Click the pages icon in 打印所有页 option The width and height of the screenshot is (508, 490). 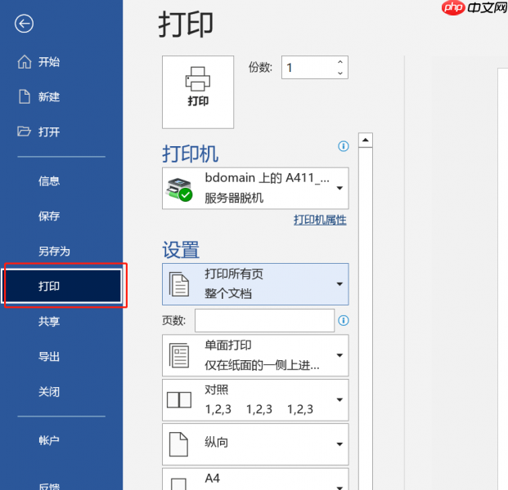179,284
